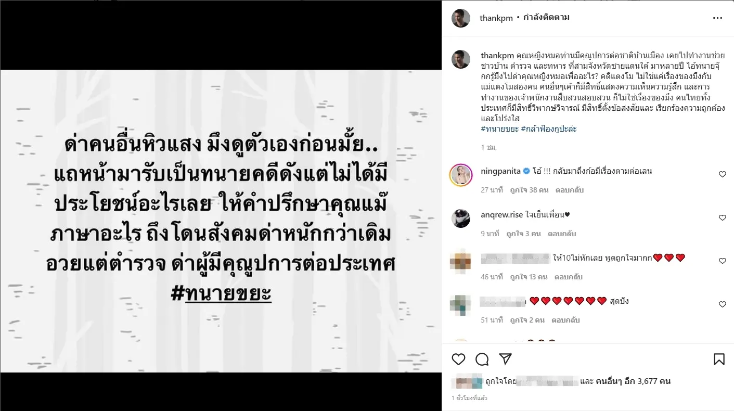
Task: Open the #ทนายขยะ hashtag in caption
Action: (x=500, y=129)
